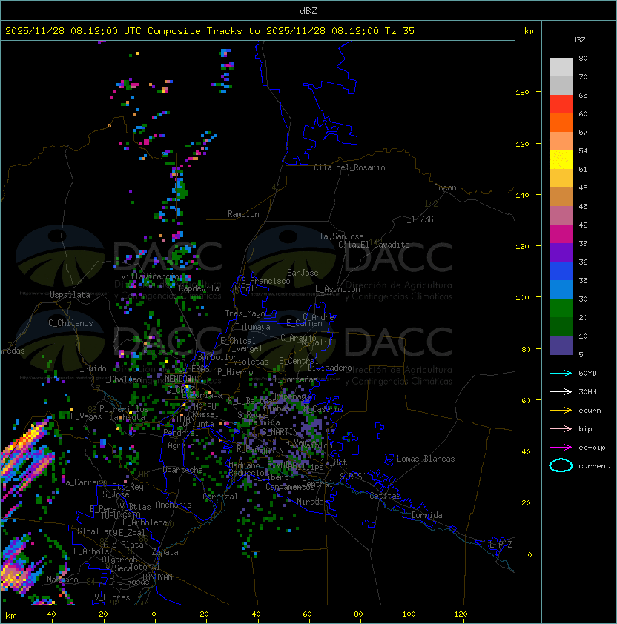Viewport: 617px width, 624px height.
Task: Select the bright yellow 51-54 dBZ swatch
Action: [x=561, y=160]
